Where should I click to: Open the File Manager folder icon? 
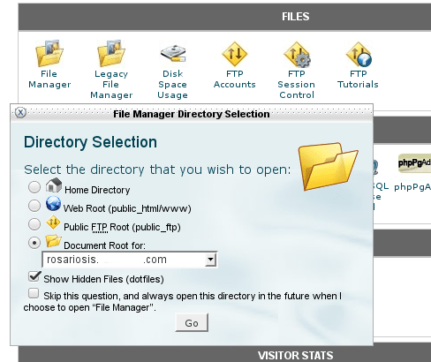49,53
